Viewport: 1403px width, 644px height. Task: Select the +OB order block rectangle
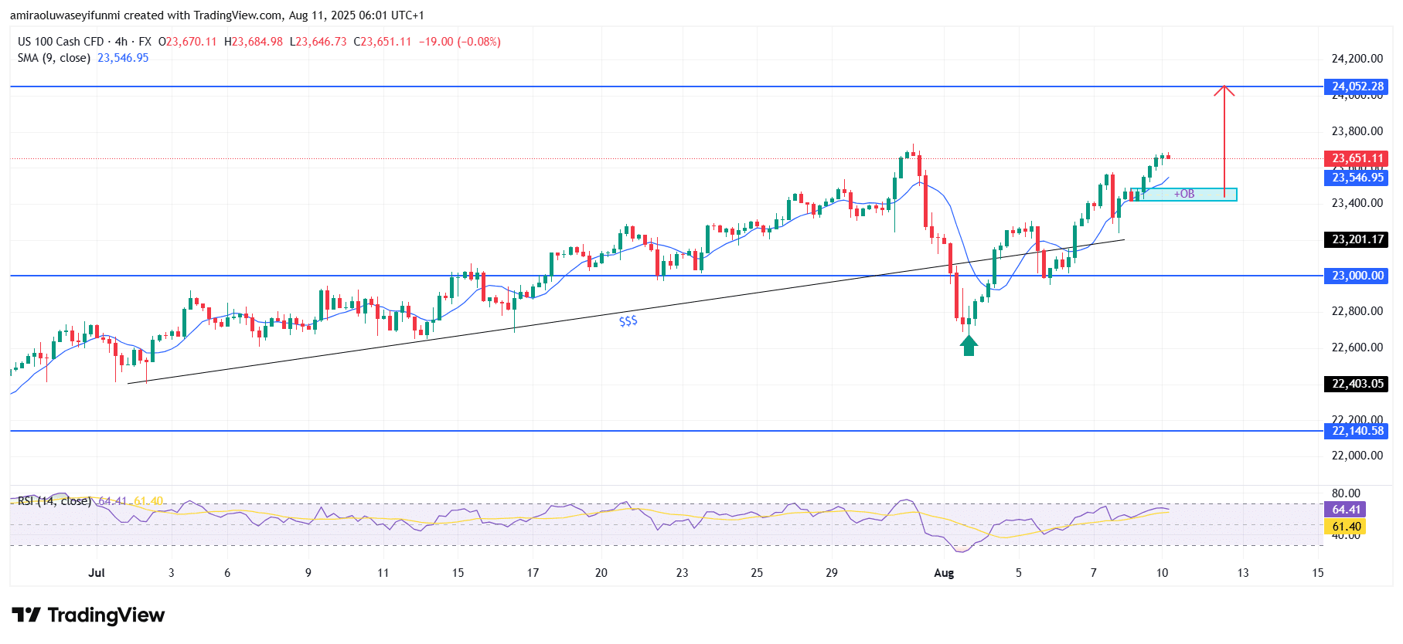[x=1183, y=195]
